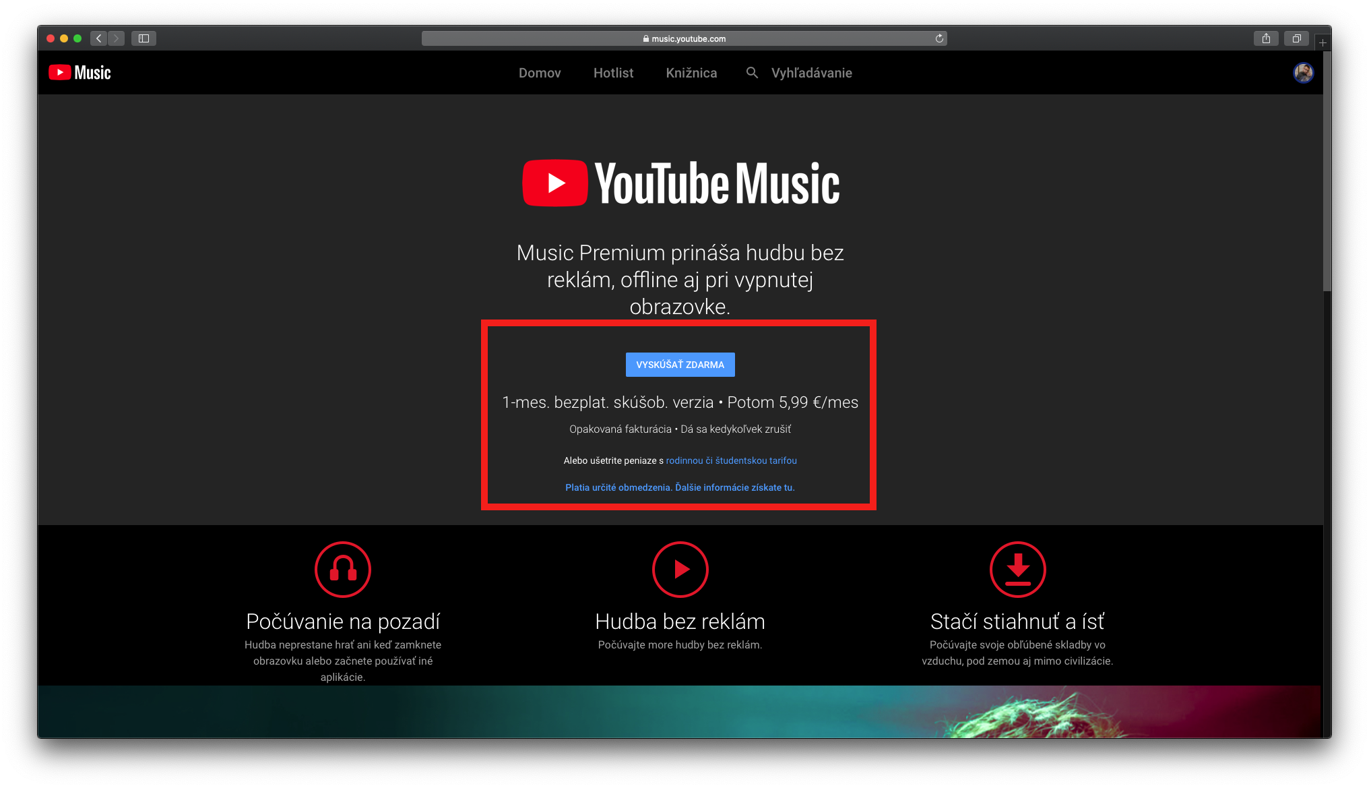Show all tabs overview icon

[x=1296, y=38]
